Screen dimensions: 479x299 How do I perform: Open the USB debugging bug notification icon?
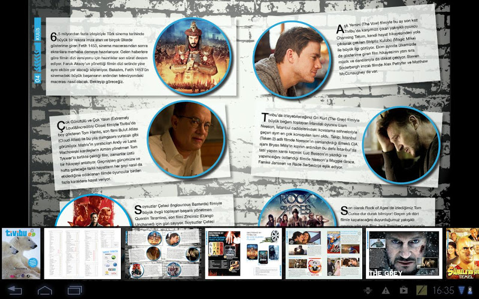coord(368,290)
